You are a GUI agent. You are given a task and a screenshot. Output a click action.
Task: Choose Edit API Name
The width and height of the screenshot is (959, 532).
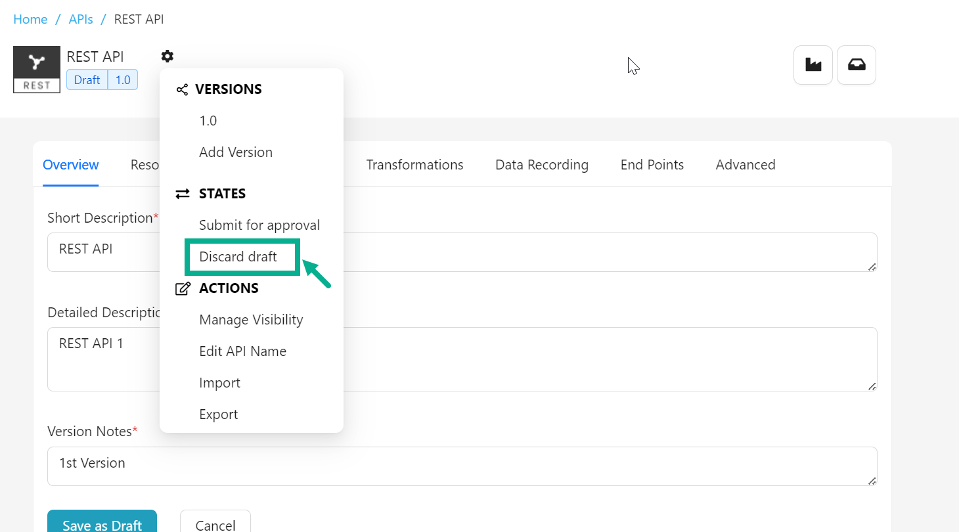[x=242, y=351]
